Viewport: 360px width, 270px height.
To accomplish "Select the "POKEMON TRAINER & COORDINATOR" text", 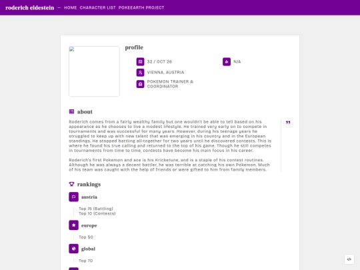I will 170,84.
